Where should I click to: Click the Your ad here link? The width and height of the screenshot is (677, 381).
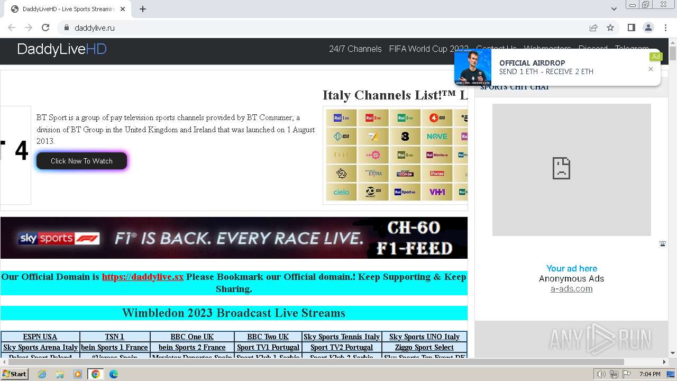pyautogui.click(x=572, y=268)
